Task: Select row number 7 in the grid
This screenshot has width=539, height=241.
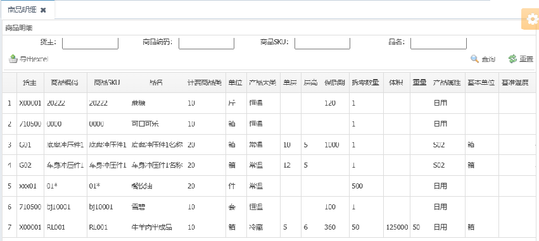Action: [10, 227]
